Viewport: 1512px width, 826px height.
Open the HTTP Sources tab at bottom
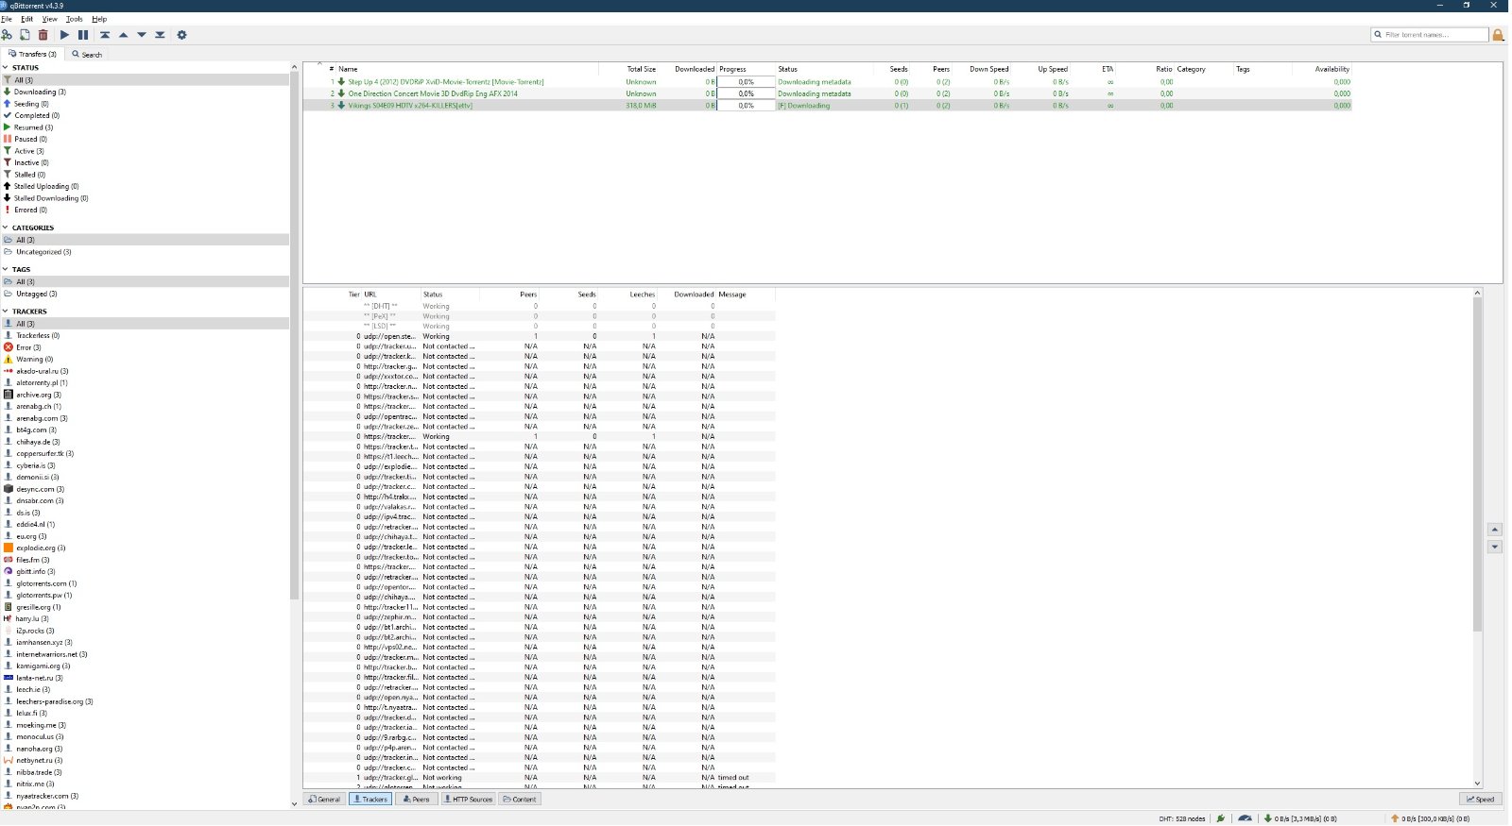[468, 800]
